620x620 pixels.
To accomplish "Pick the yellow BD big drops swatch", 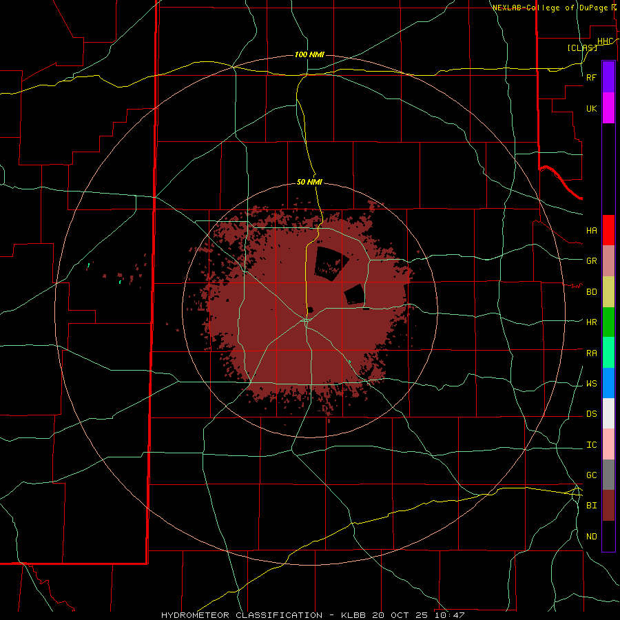I will (608, 292).
